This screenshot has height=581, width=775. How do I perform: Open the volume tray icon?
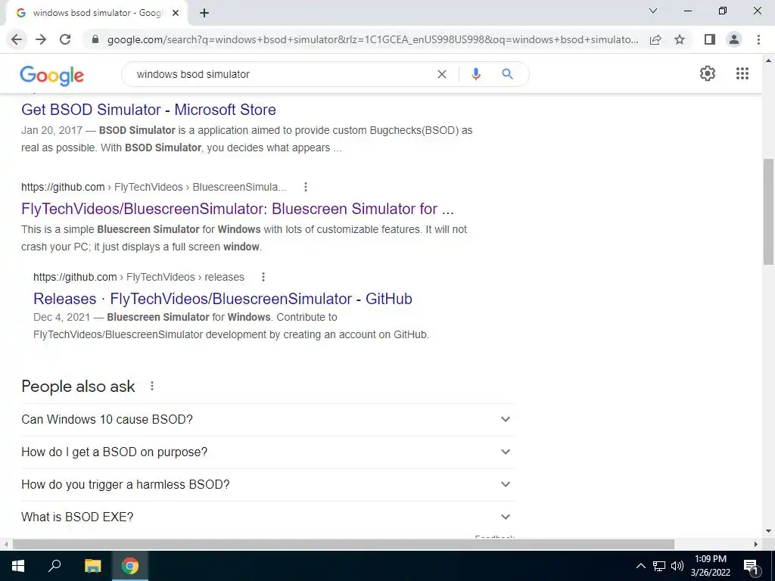click(677, 566)
